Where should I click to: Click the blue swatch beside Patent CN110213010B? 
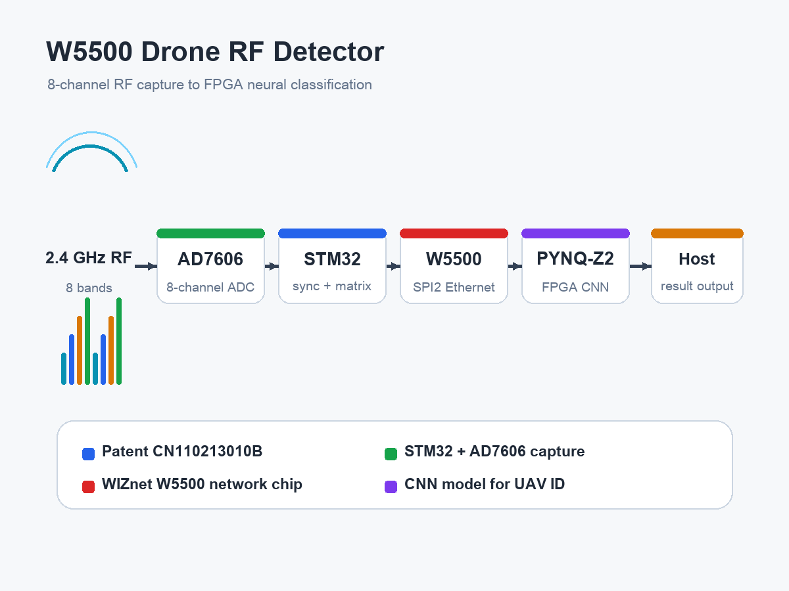tap(88, 453)
